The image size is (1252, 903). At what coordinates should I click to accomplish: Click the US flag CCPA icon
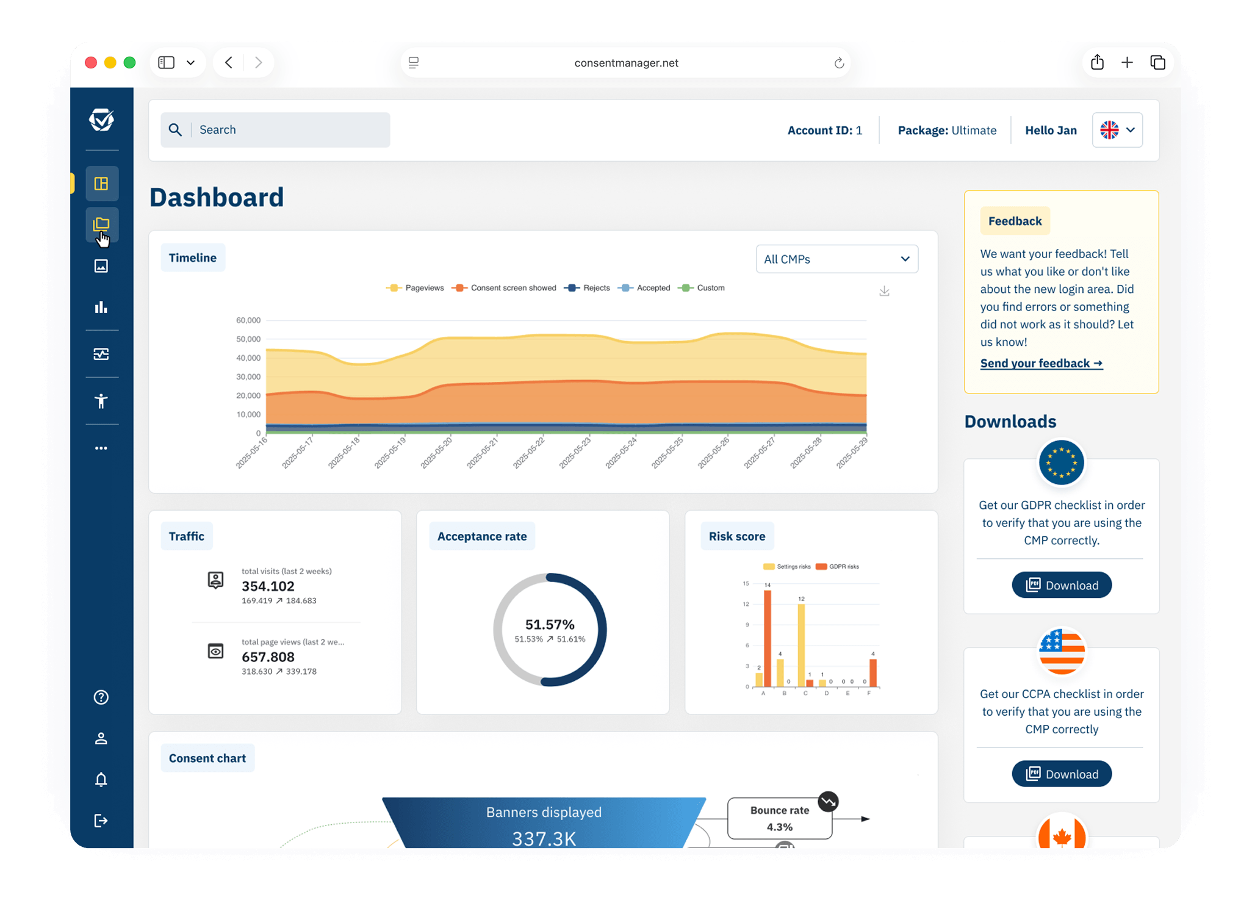1061,651
